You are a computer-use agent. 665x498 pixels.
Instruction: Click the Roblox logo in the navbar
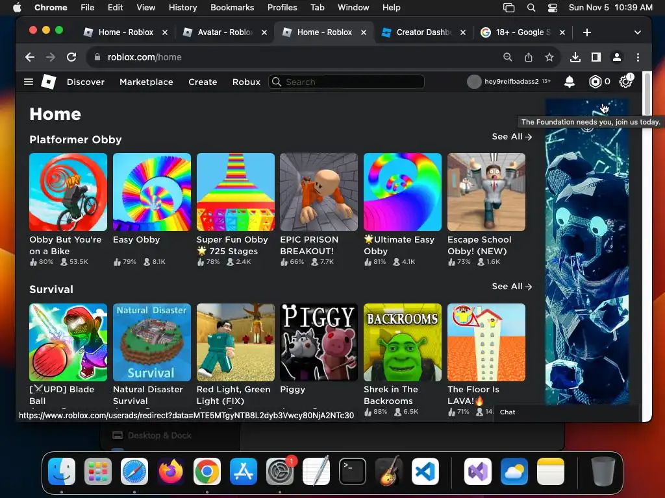click(x=48, y=82)
